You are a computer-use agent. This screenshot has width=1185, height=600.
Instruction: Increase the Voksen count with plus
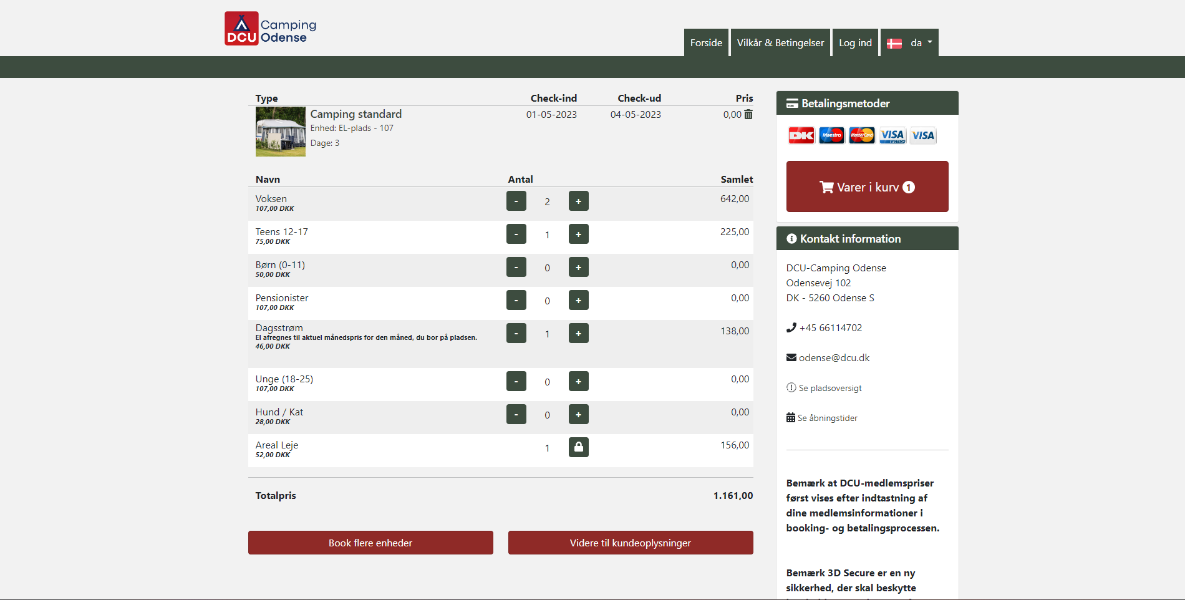(x=578, y=201)
